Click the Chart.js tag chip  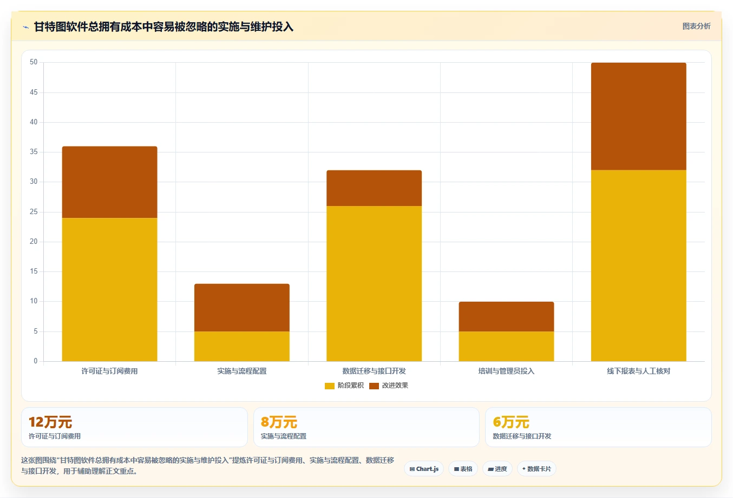pyautogui.click(x=424, y=469)
